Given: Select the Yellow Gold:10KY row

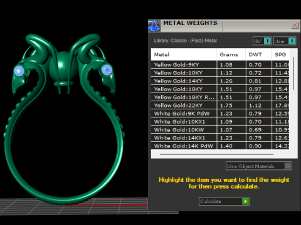Looking at the screenshot, I should (220, 73).
